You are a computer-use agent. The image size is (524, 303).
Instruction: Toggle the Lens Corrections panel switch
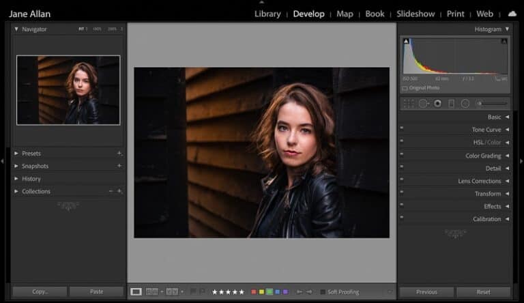(x=401, y=179)
